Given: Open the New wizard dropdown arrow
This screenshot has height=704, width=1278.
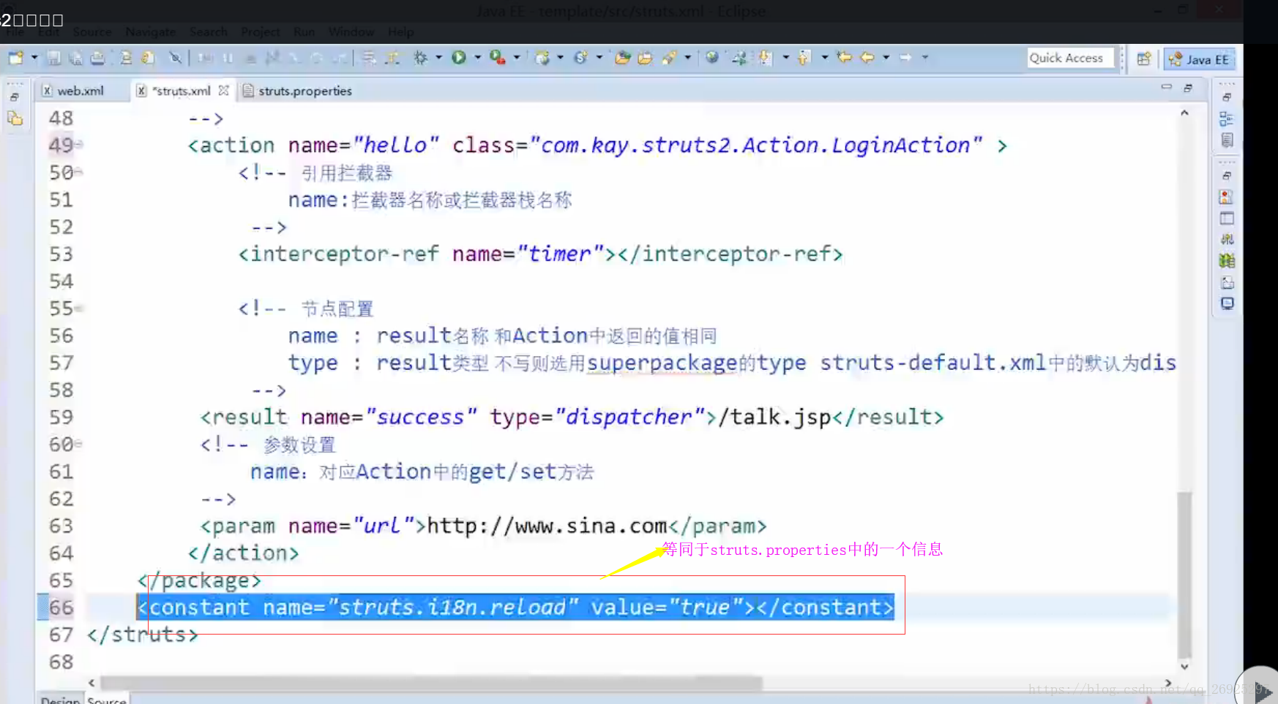Looking at the screenshot, I should 34,57.
